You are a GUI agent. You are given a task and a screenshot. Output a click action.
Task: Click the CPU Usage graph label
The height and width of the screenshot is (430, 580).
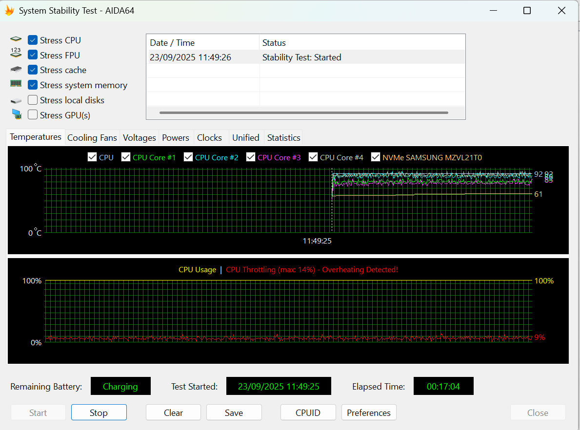197,270
